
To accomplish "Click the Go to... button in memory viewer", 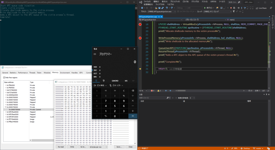I will click(x=83, y=147).
